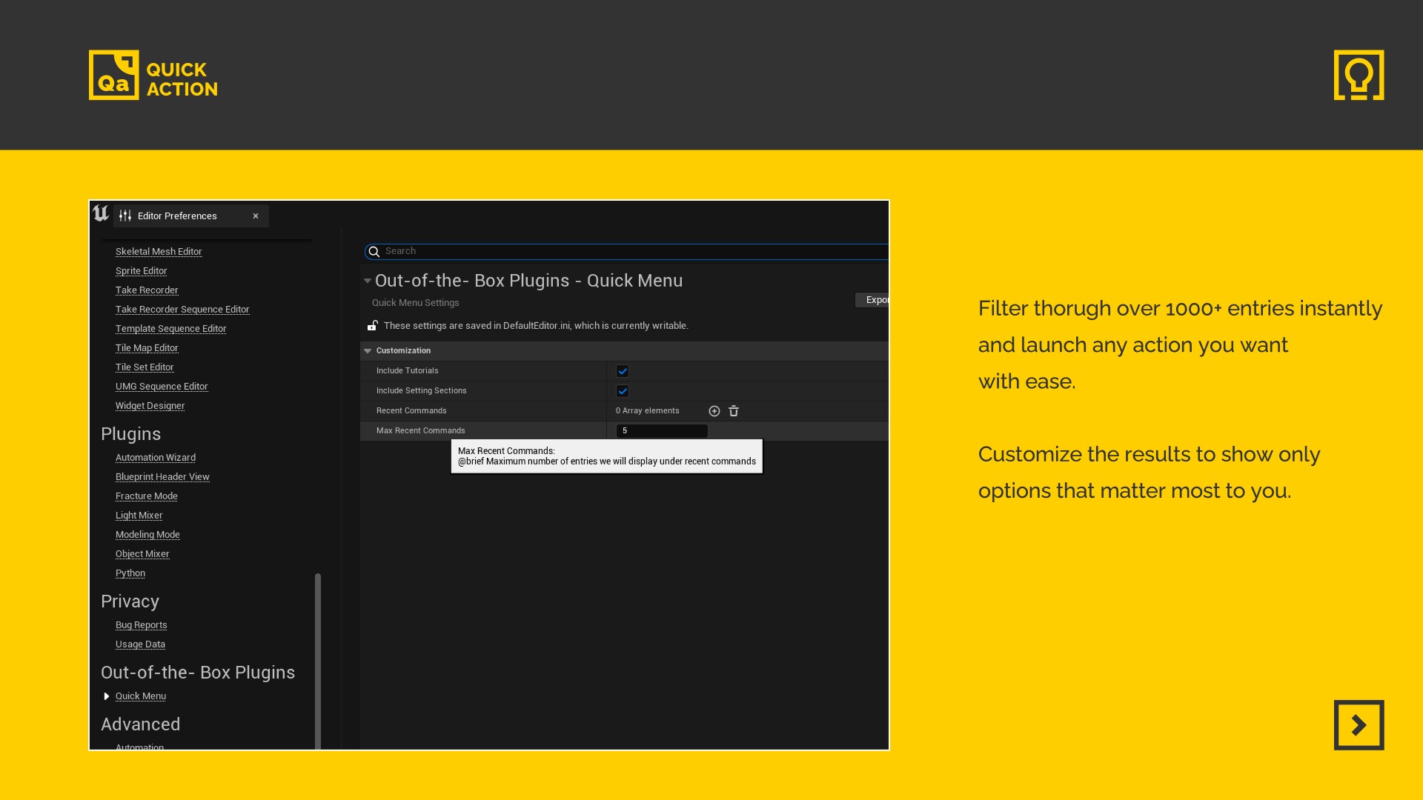Open the Bug Reports settings
The image size is (1423, 800).
point(141,624)
